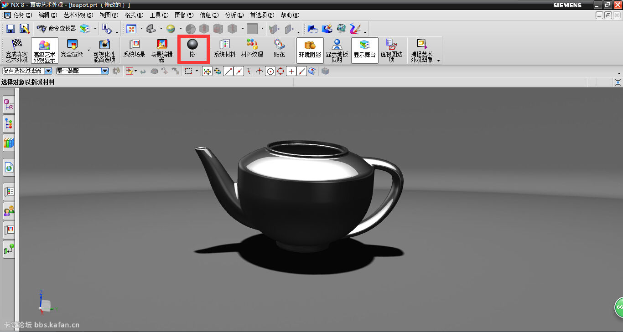Open the Fit view dropdown arrow
623x332 pixels.
point(141,29)
